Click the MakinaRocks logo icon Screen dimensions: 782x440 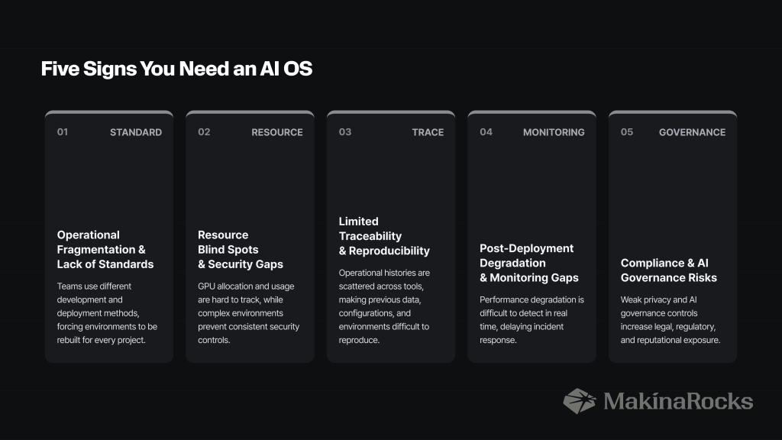(x=580, y=401)
